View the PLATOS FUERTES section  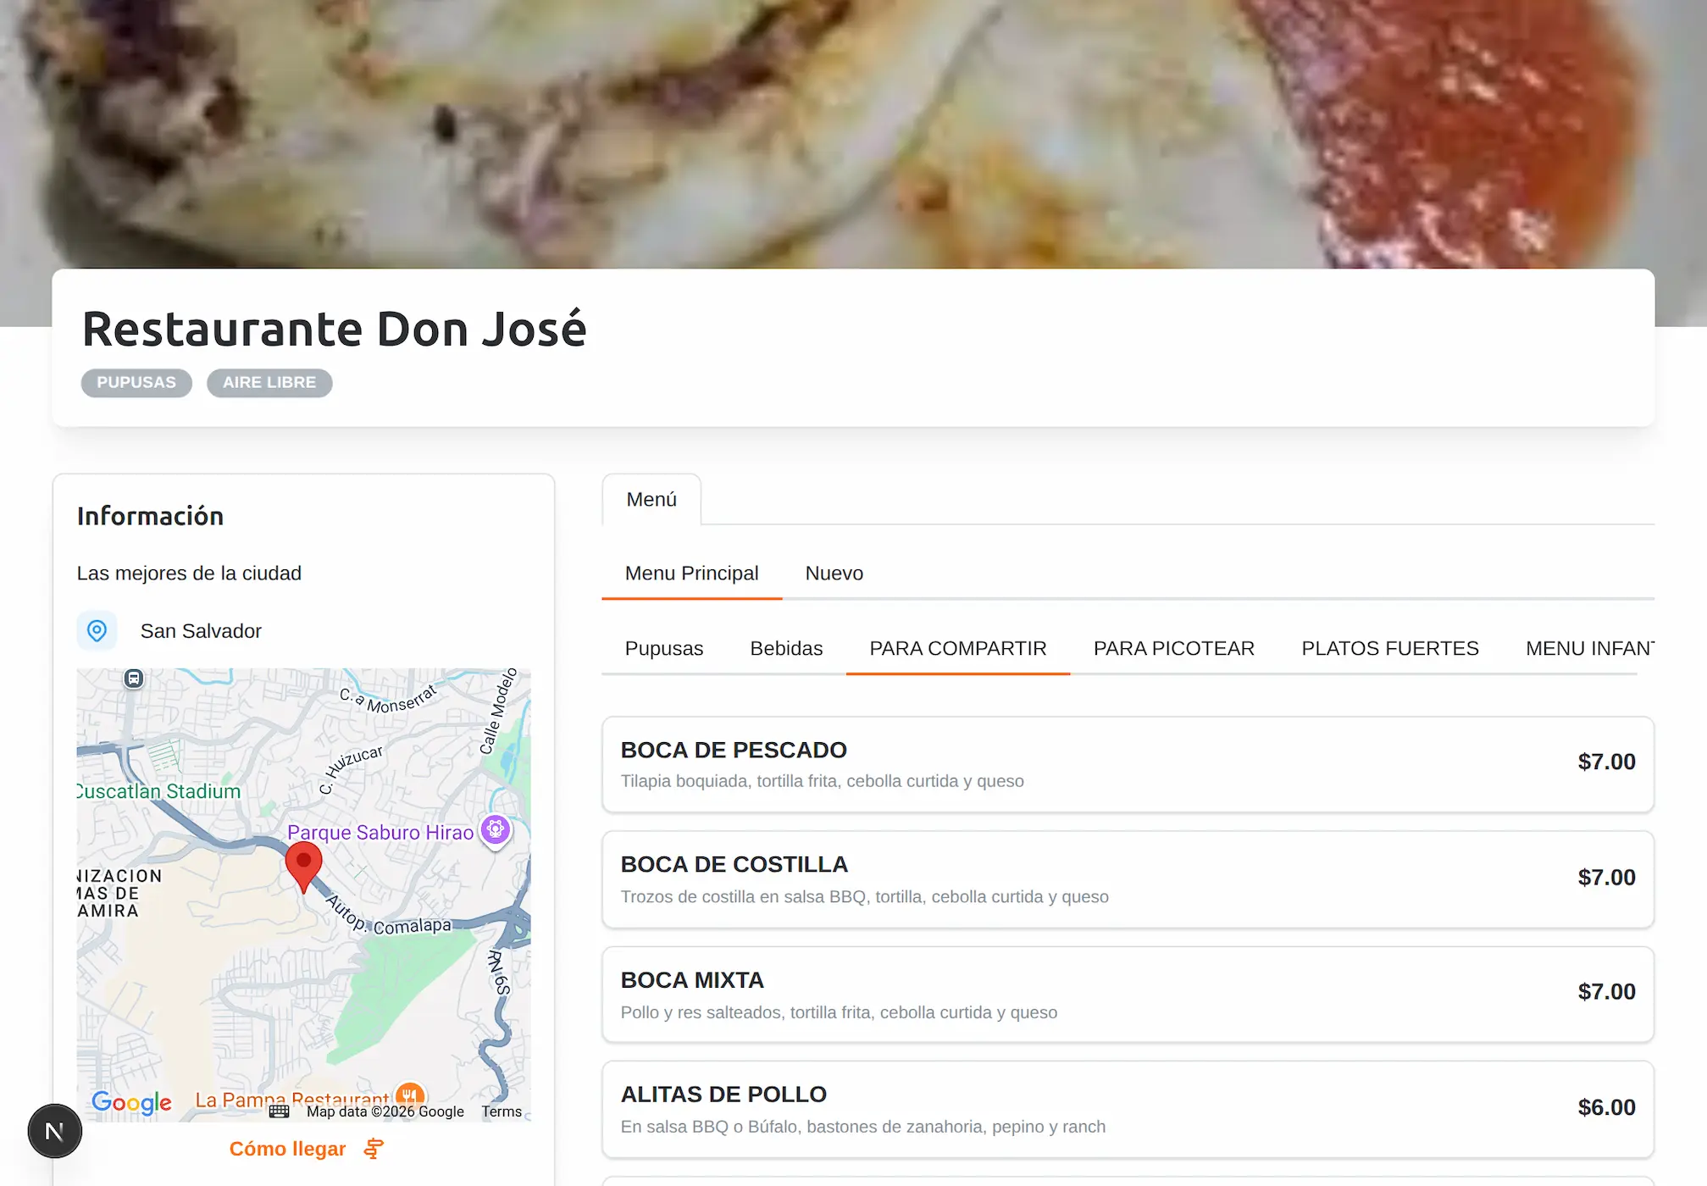(1388, 648)
